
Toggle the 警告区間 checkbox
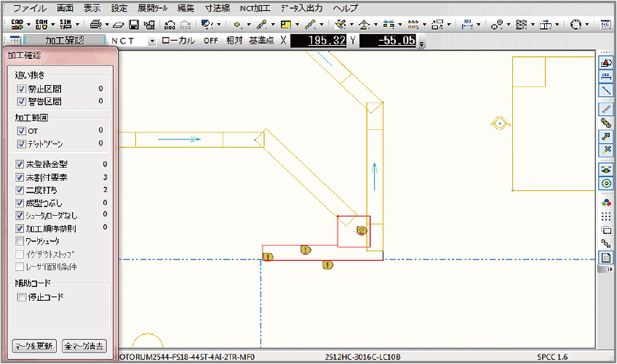pos(21,102)
